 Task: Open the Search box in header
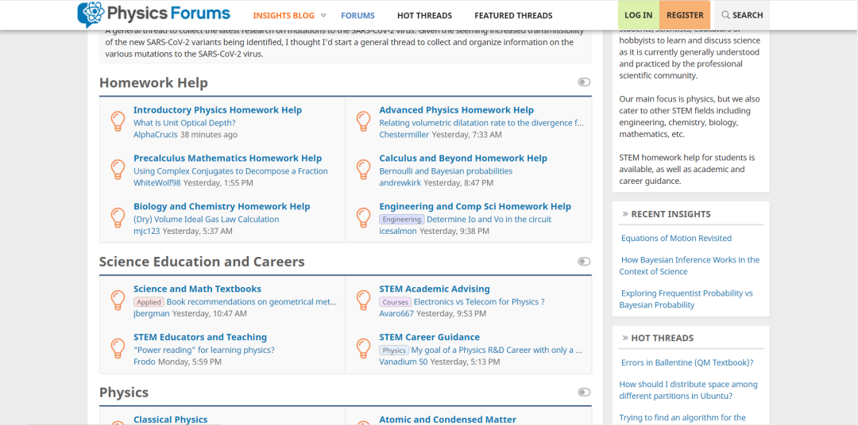(742, 15)
